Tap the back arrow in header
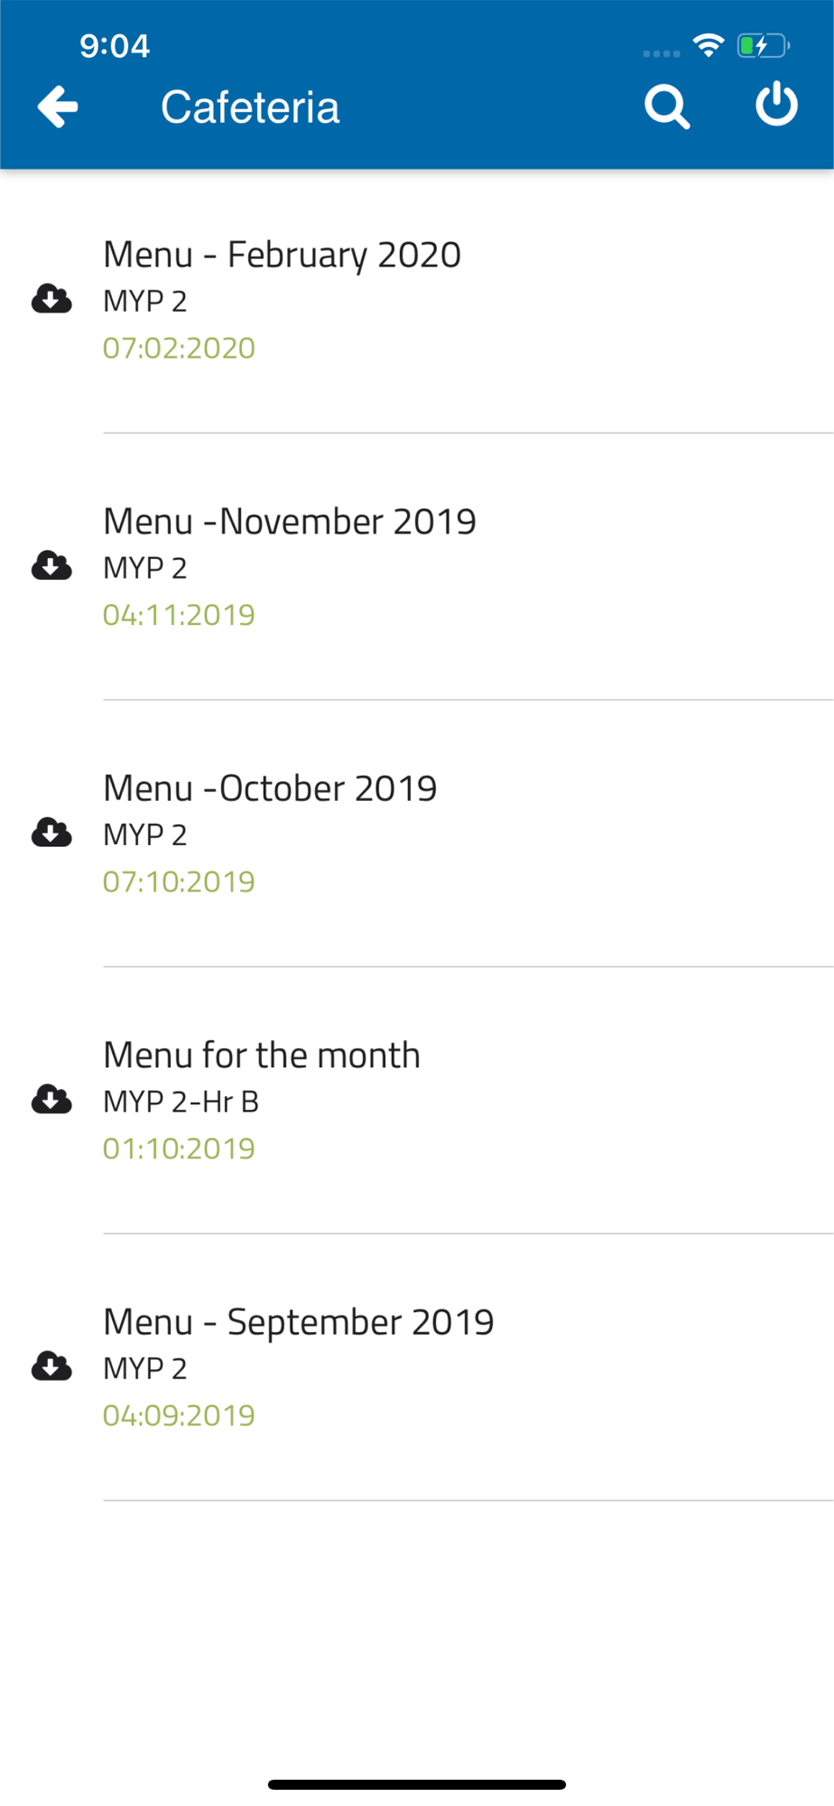 click(58, 107)
